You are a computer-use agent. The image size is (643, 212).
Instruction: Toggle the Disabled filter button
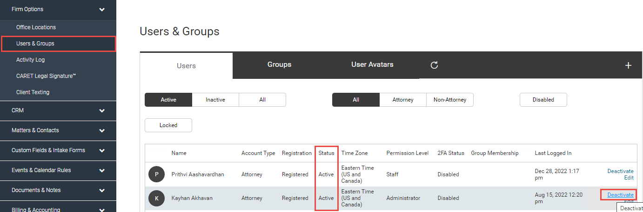coord(543,100)
